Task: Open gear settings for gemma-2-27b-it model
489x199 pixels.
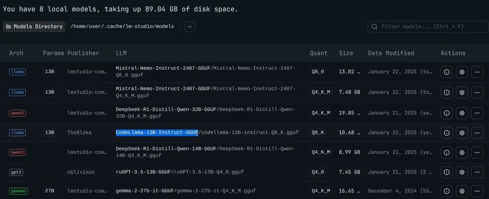Action: (462, 191)
